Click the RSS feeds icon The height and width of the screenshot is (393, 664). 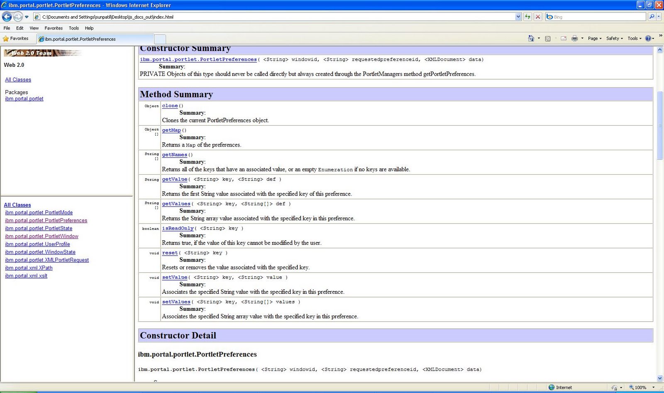(x=548, y=39)
